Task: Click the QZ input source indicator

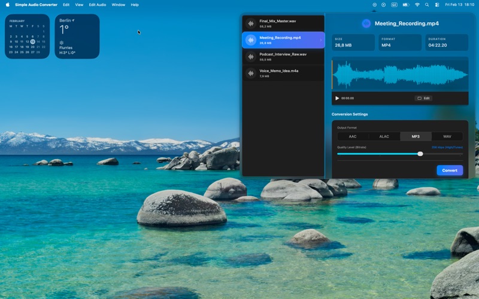Action: click(x=394, y=5)
